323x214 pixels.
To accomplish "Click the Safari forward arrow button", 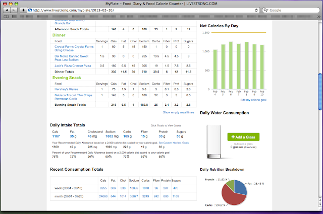I will [14, 10].
